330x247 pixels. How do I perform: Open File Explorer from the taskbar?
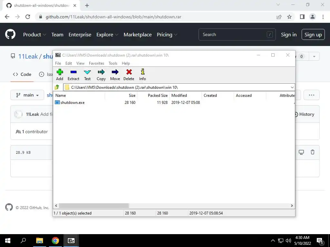click(39, 241)
